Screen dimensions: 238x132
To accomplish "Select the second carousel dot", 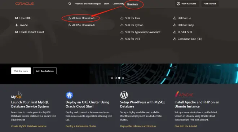I will 116,78.
